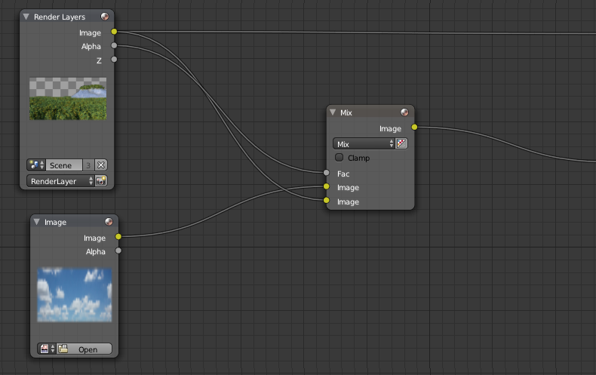
Task: Select the Mix node title bar text
Action: [346, 112]
